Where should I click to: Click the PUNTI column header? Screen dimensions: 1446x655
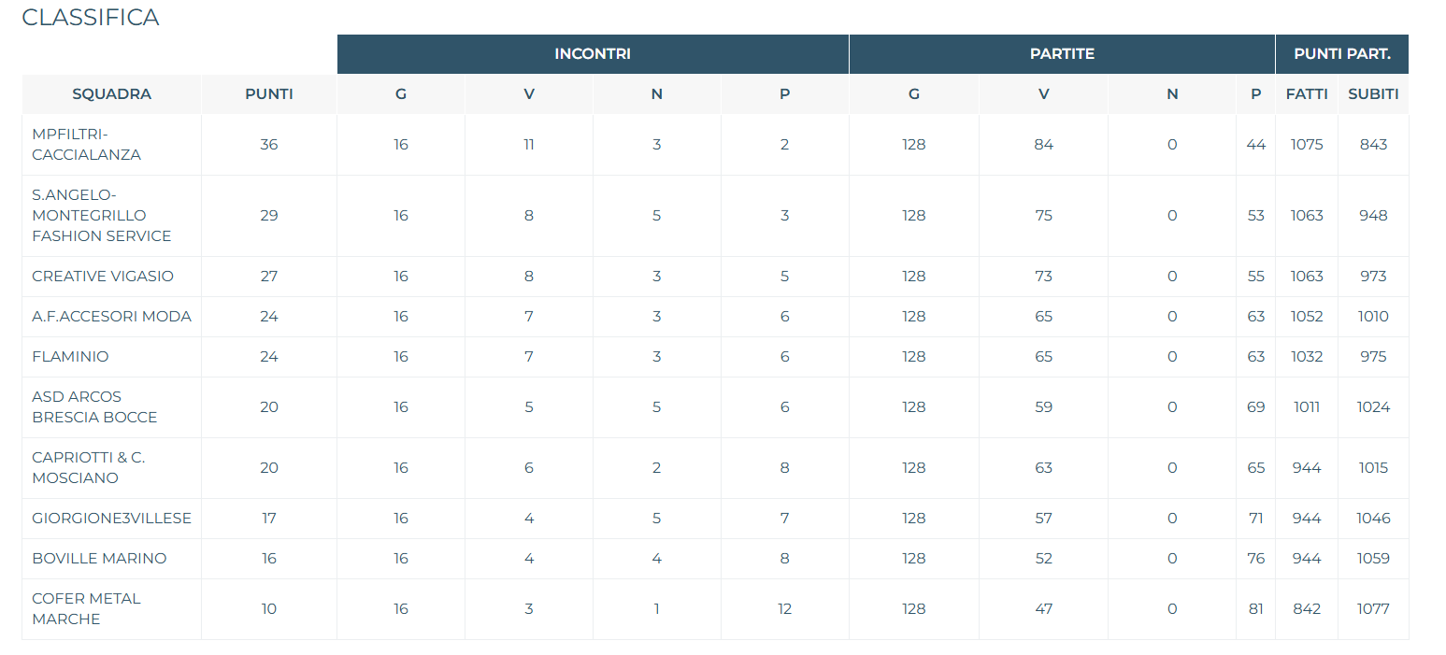click(269, 94)
